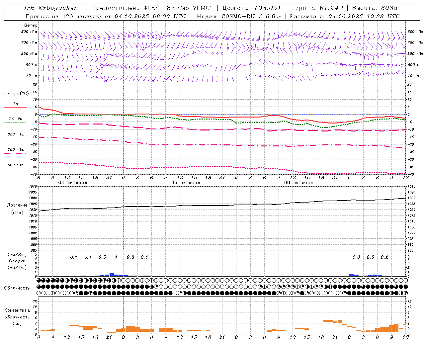Click the Осадки panel label

[x=17, y=261]
